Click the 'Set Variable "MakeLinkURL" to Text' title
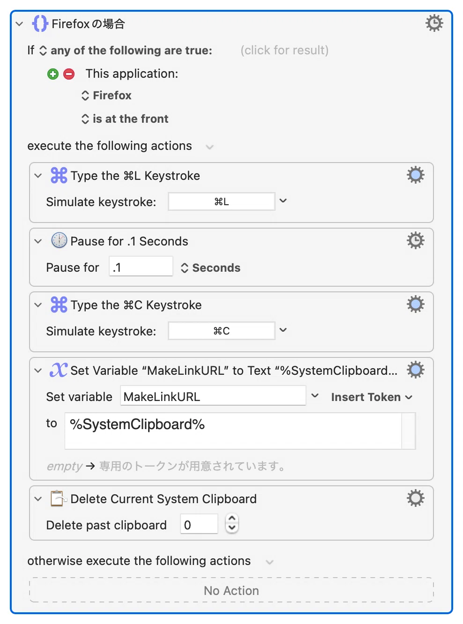The height and width of the screenshot is (624, 463). (234, 371)
